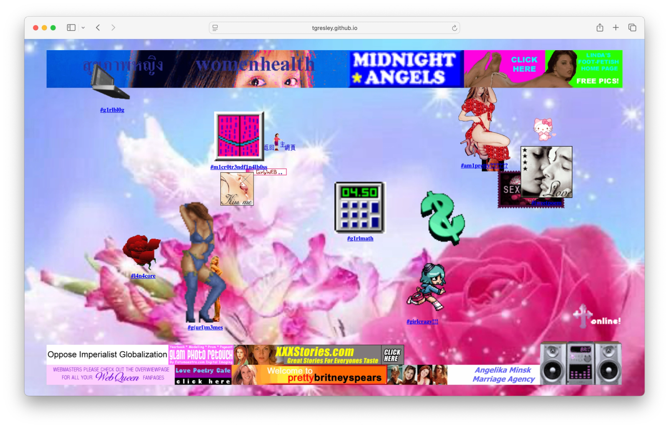The image size is (669, 428).
Task: Click the boombox stereo icon
Action: [x=581, y=363]
